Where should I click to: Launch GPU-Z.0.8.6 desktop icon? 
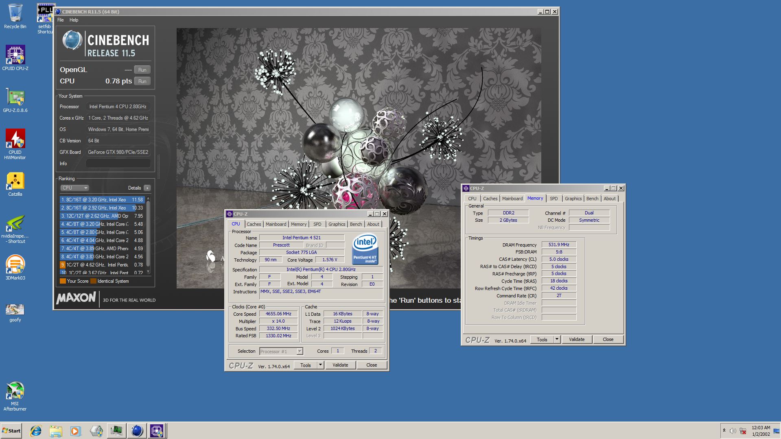click(x=15, y=100)
